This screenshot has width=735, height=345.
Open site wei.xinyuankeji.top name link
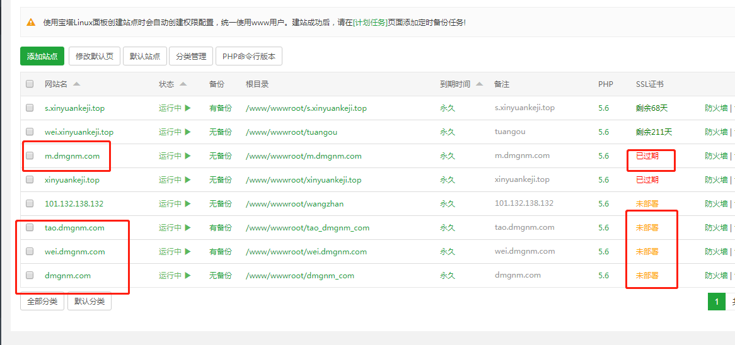79,132
